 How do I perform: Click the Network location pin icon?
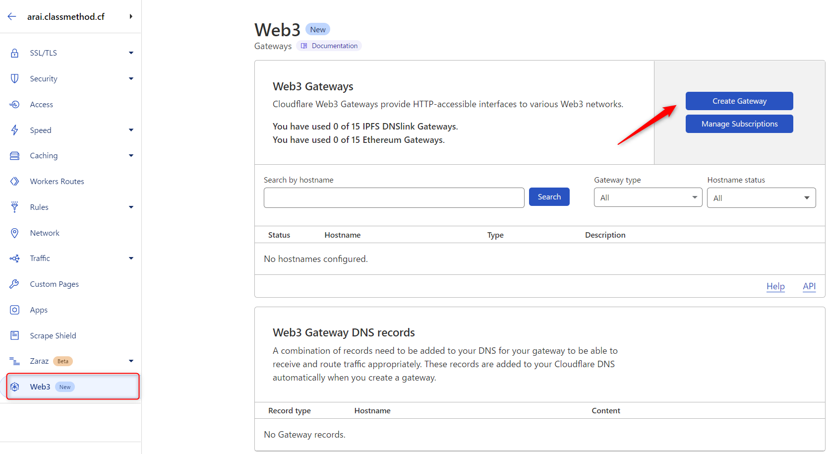click(x=15, y=233)
